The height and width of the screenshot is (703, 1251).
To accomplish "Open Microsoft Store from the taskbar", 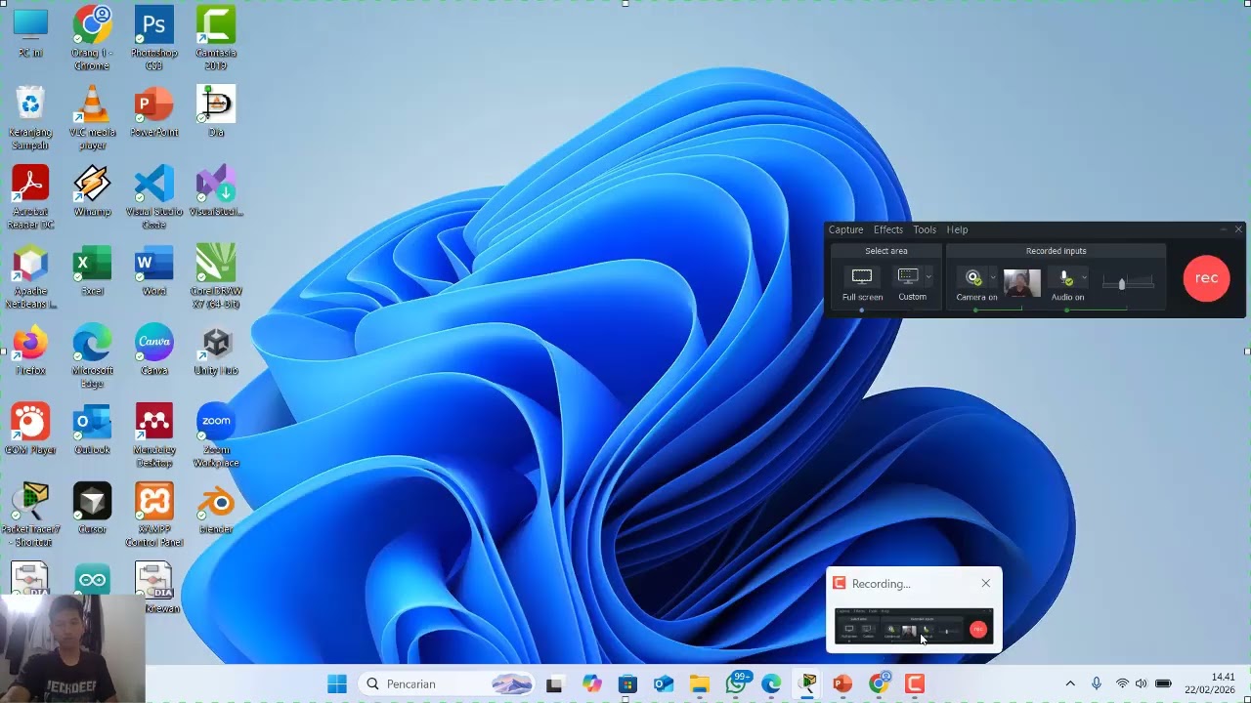I will pos(627,683).
